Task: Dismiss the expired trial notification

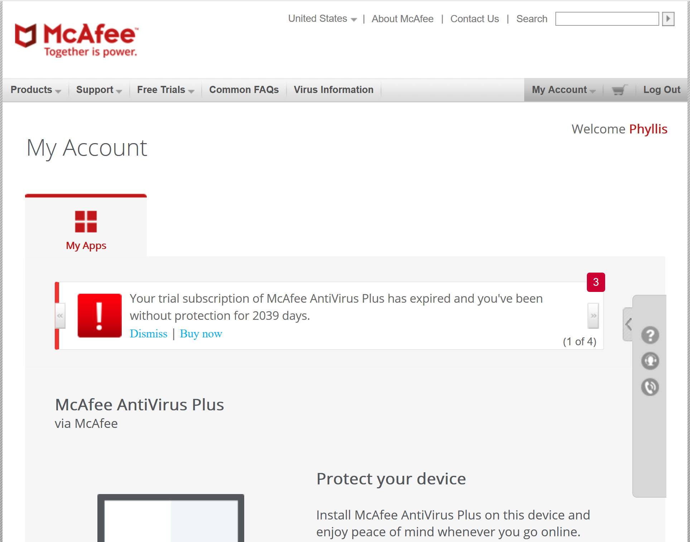Action: click(148, 333)
